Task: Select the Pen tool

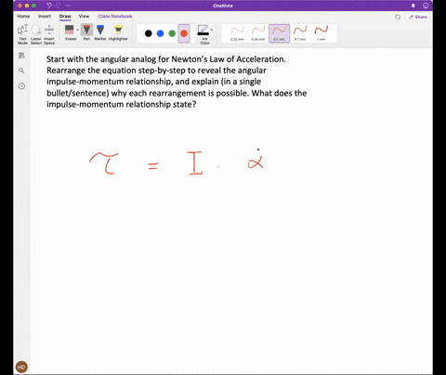Action: 86,32
